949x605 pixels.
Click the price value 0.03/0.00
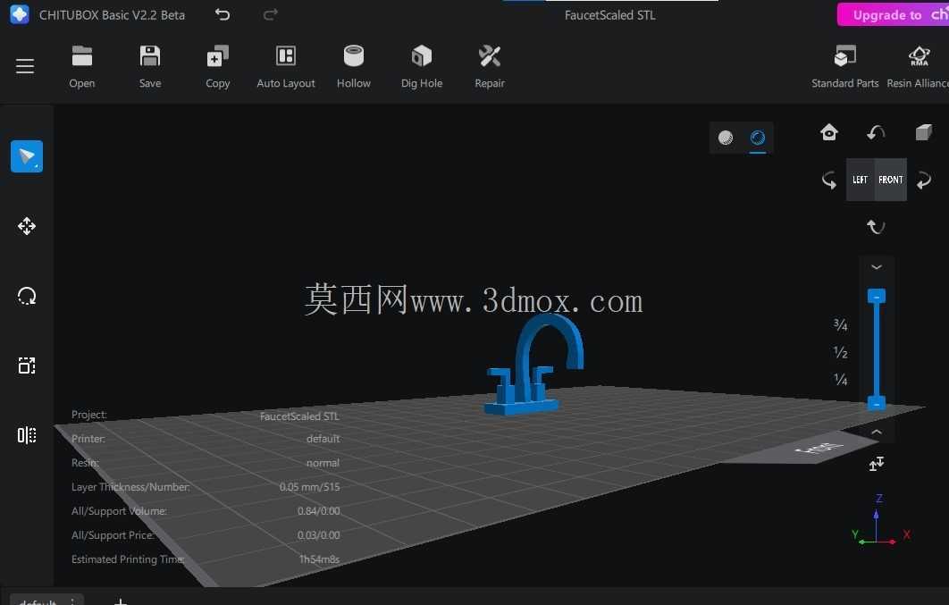(x=318, y=535)
